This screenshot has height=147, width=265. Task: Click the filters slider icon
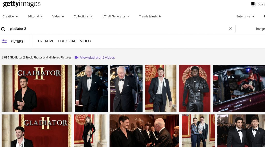pos(4,41)
